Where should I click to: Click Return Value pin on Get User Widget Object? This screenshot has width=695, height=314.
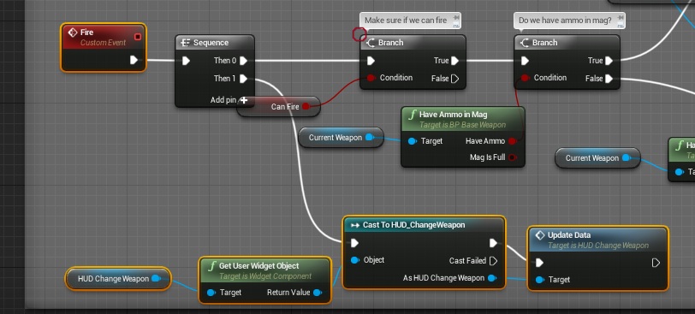tap(318, 293)
